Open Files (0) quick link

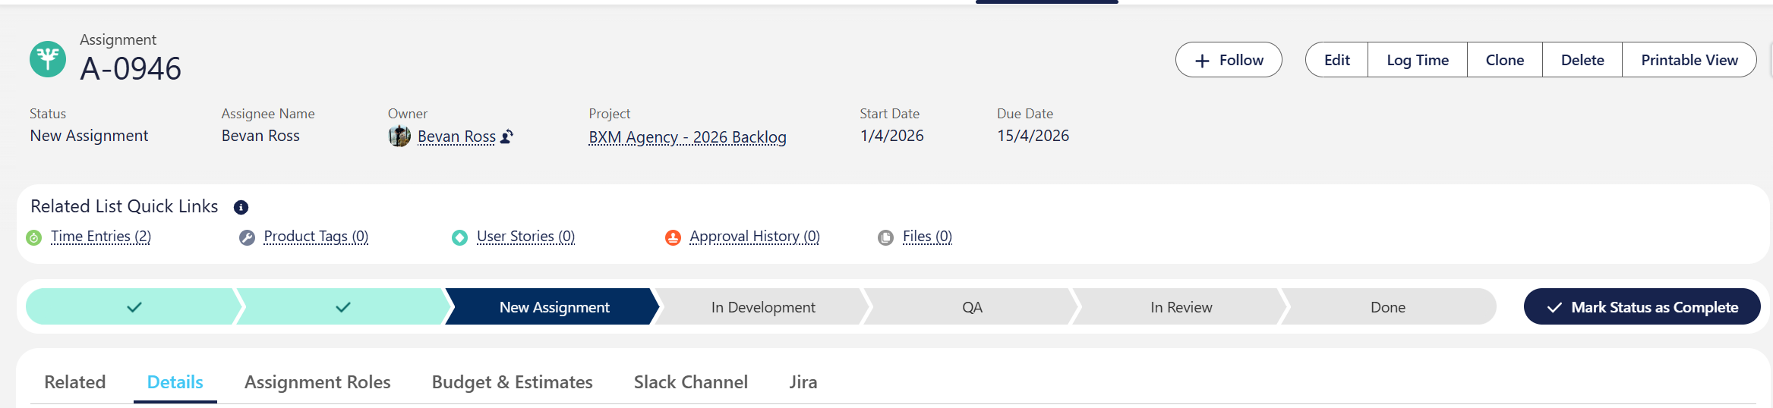[927, 237]
